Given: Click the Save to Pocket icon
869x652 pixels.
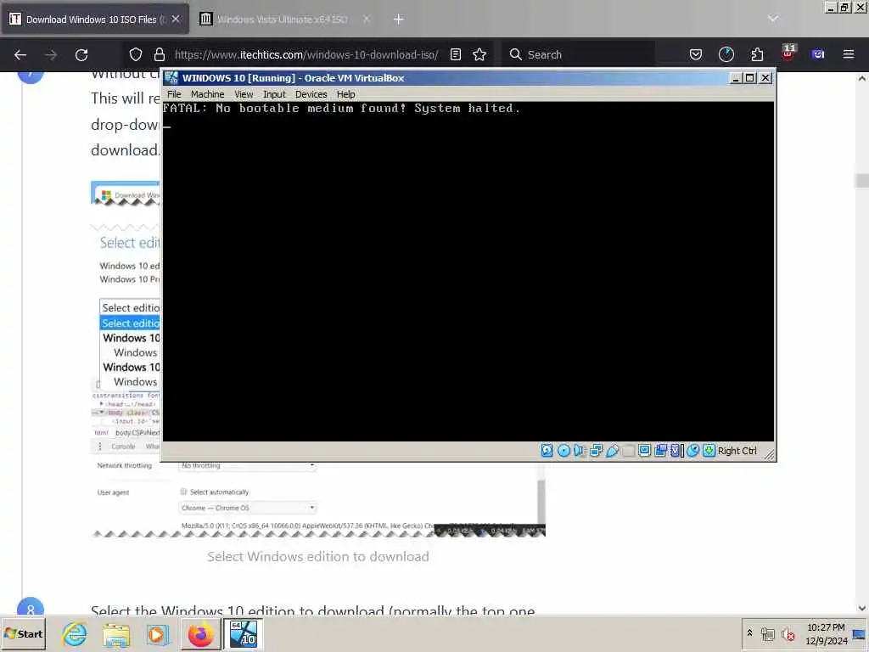Looking at the screenshot, I should (x=696, y=54).
